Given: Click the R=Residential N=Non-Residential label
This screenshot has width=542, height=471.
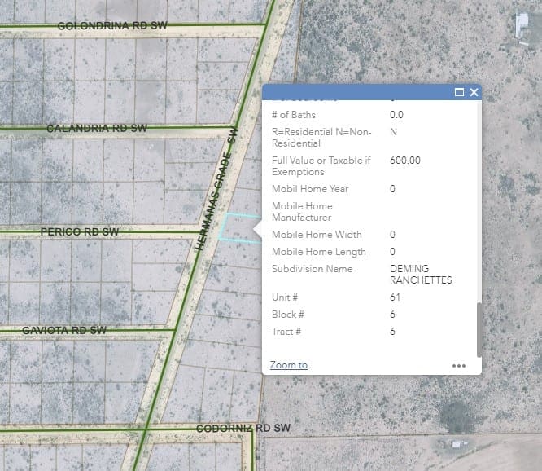Looking at the screenshot, I should click(321, 138).
